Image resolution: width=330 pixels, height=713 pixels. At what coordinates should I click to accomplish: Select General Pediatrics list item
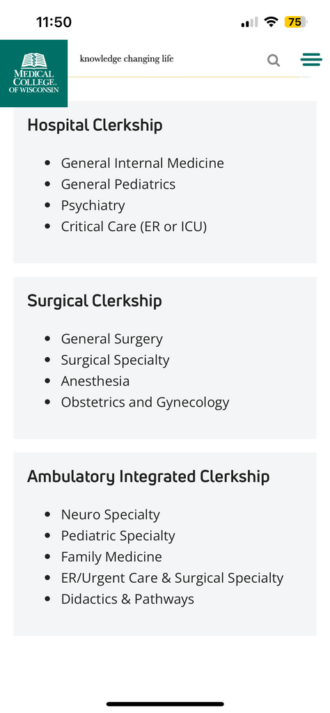118,184
